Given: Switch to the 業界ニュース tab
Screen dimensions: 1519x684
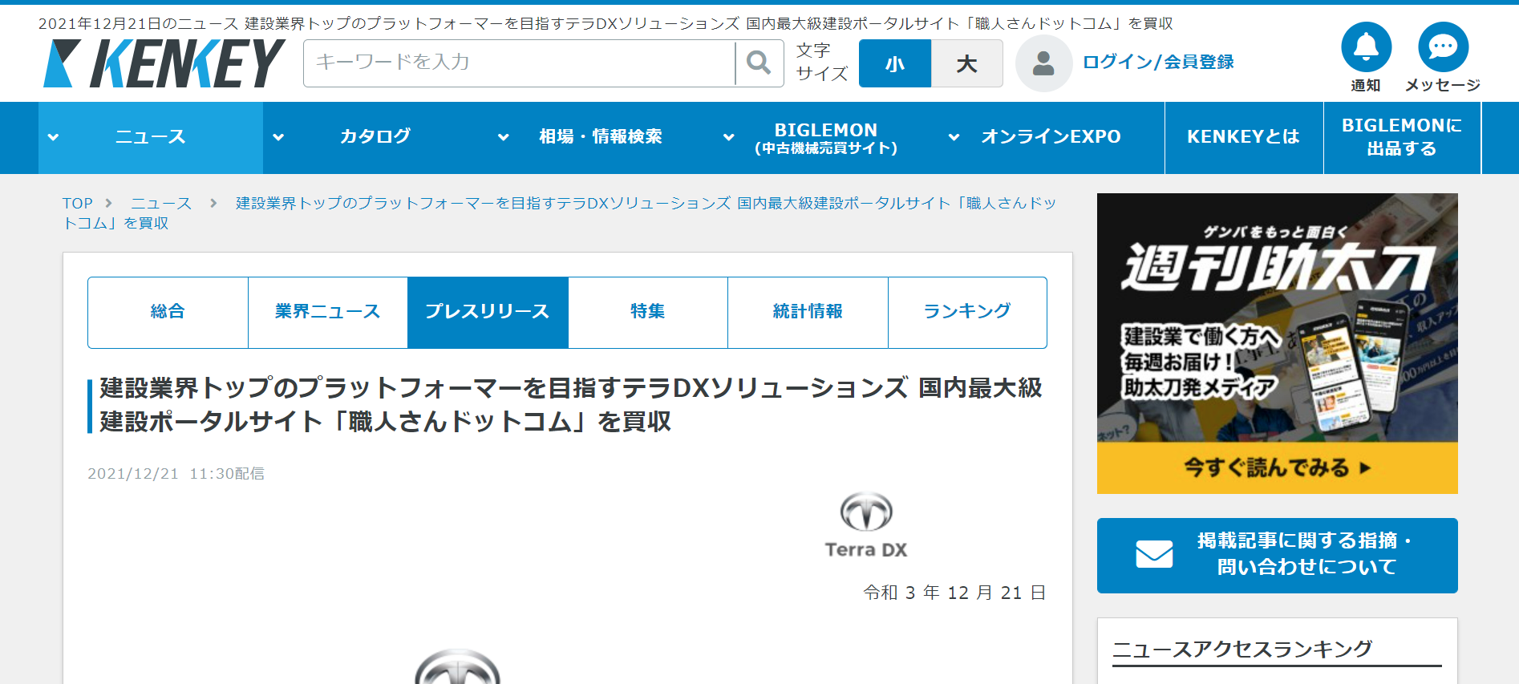Looking at the screenshot, I should click(327, 312).
